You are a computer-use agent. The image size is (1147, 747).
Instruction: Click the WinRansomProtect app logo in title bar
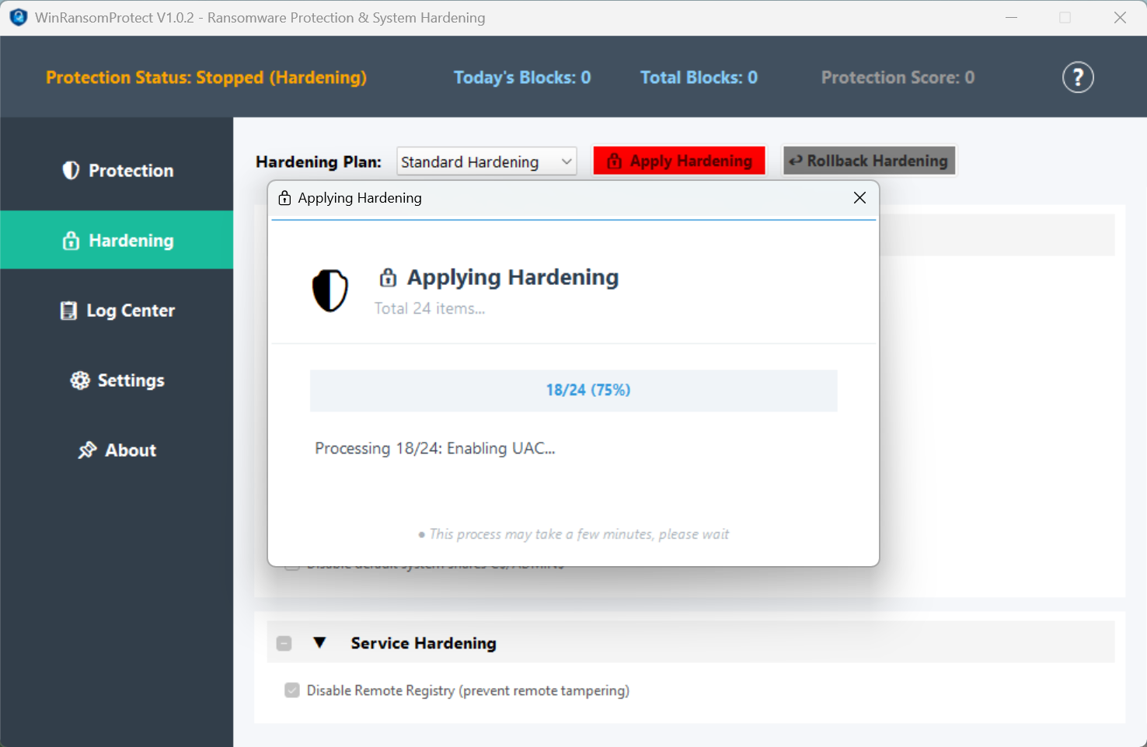[x=19, y=17]
